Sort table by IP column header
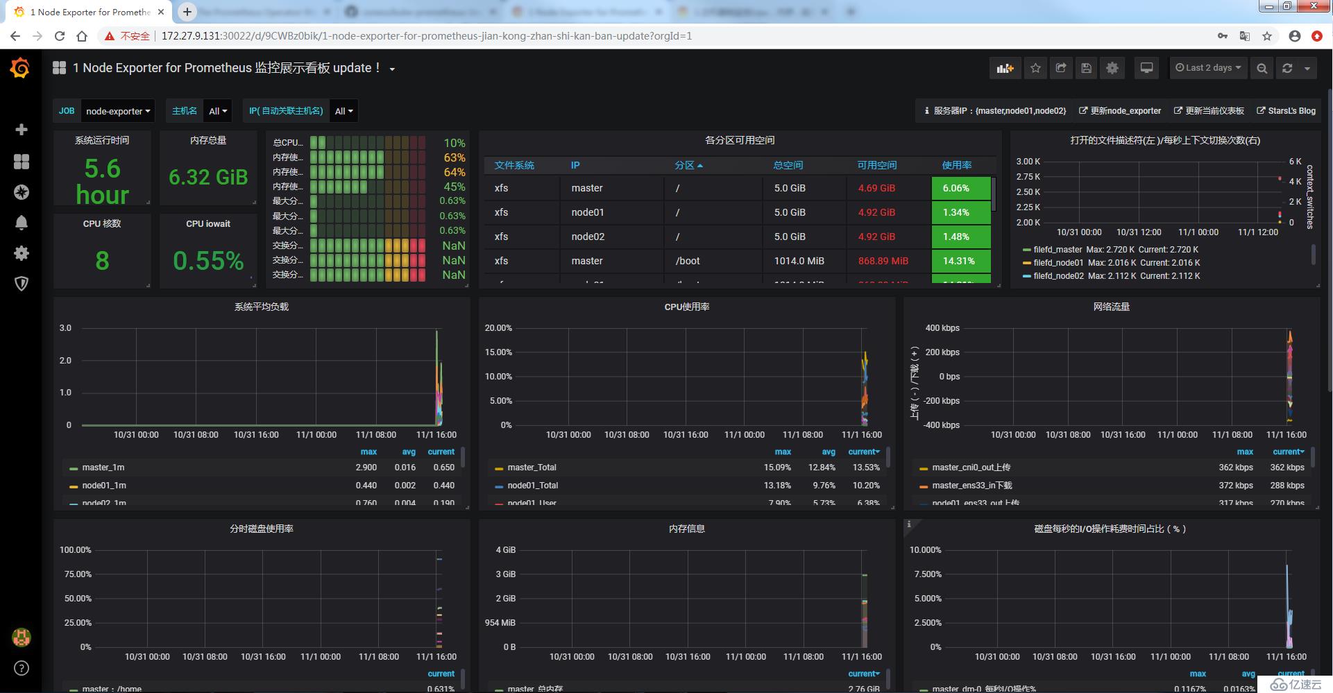The height and width of the screenshot is (693, 1333). pyautogui.click(x=575, y=165)
